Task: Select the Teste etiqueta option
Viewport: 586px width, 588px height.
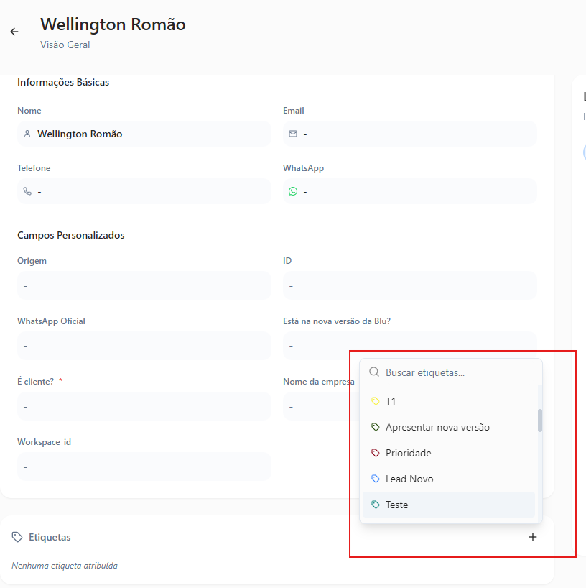Action: coord(396,505)
